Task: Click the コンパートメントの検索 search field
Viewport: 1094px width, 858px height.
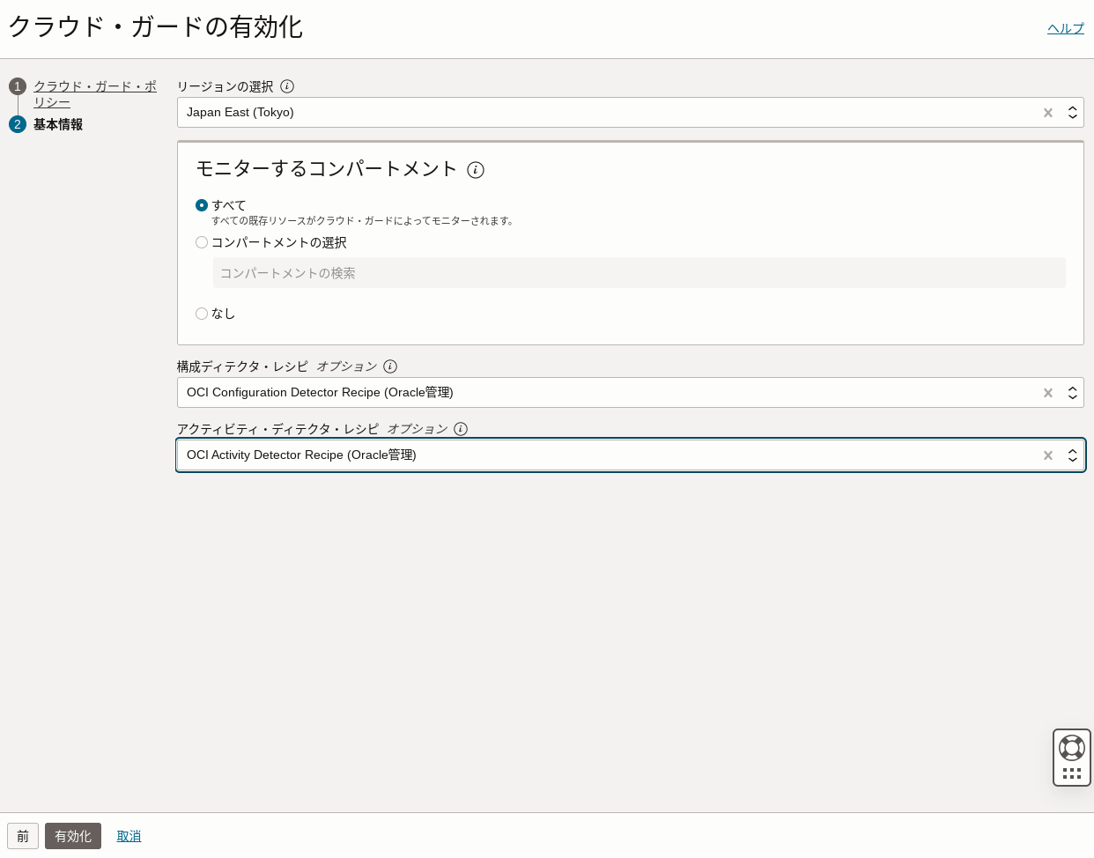Action: point(639,273)
